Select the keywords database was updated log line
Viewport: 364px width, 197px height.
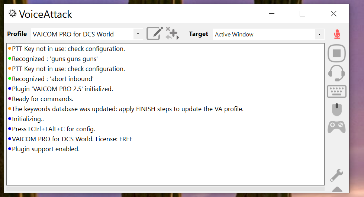tap(126, 109)
